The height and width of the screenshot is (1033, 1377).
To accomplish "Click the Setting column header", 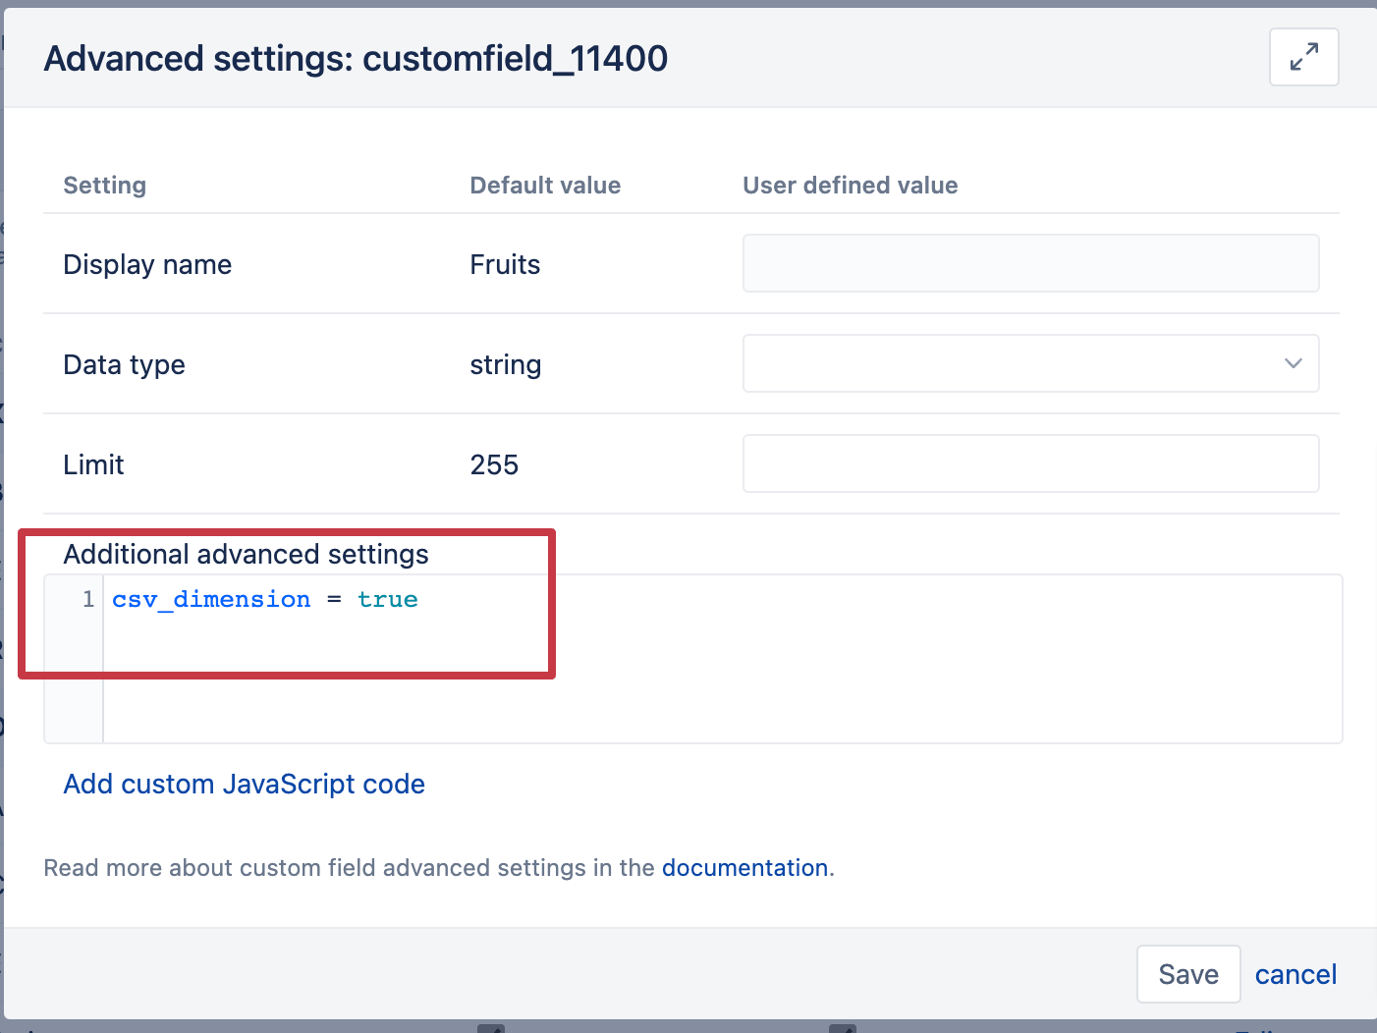I will 104,185.
